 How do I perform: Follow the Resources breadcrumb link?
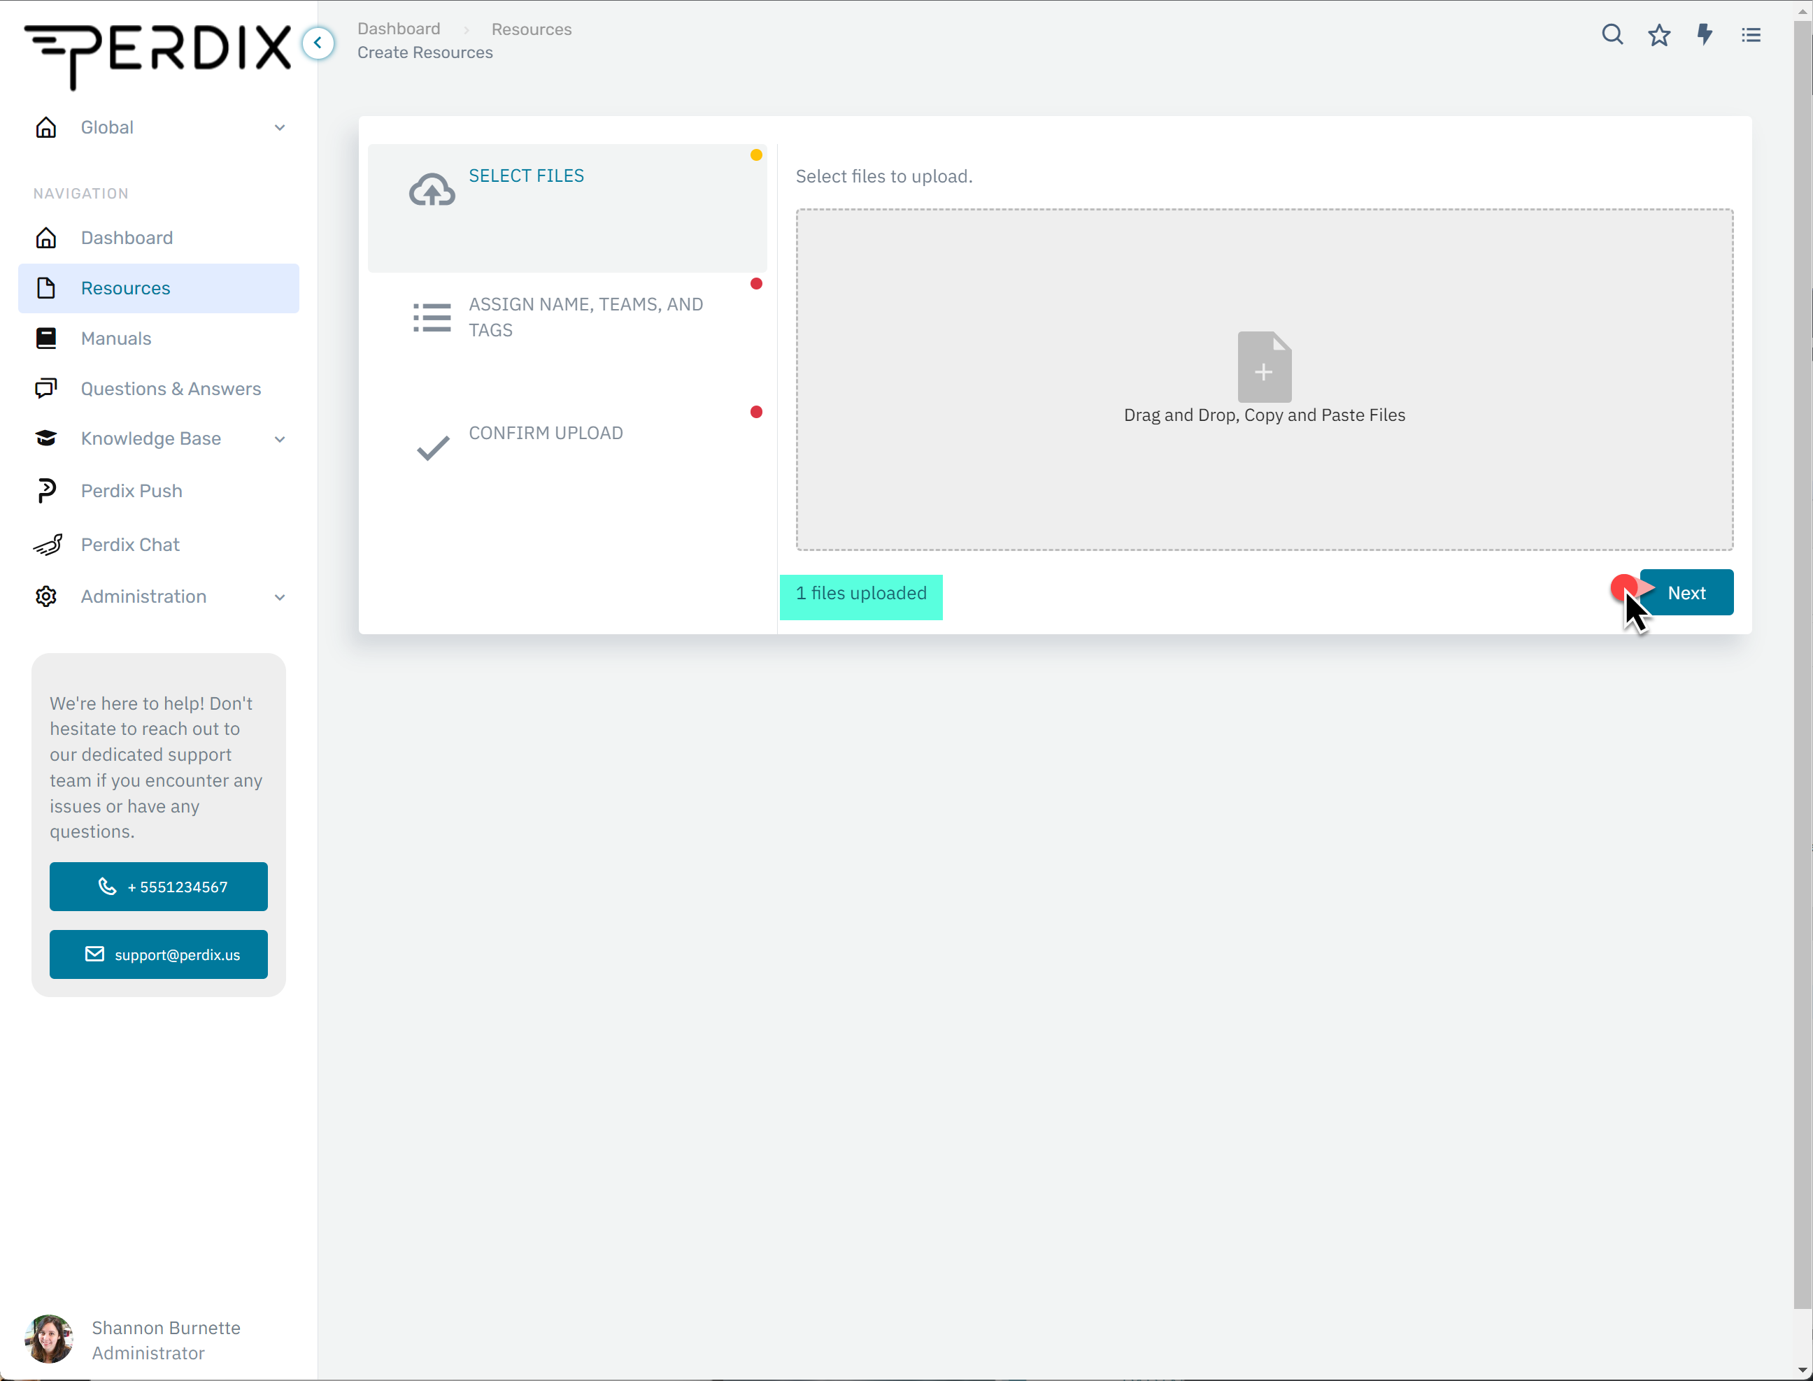point(531,29)
